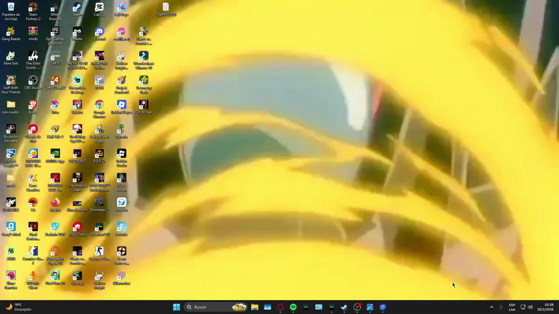559x314 pixels.
Task: Click the Buscar taskbar search box
Action: coord(216,307)
